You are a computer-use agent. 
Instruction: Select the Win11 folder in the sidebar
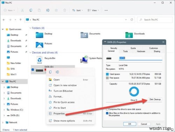(13, 74)
